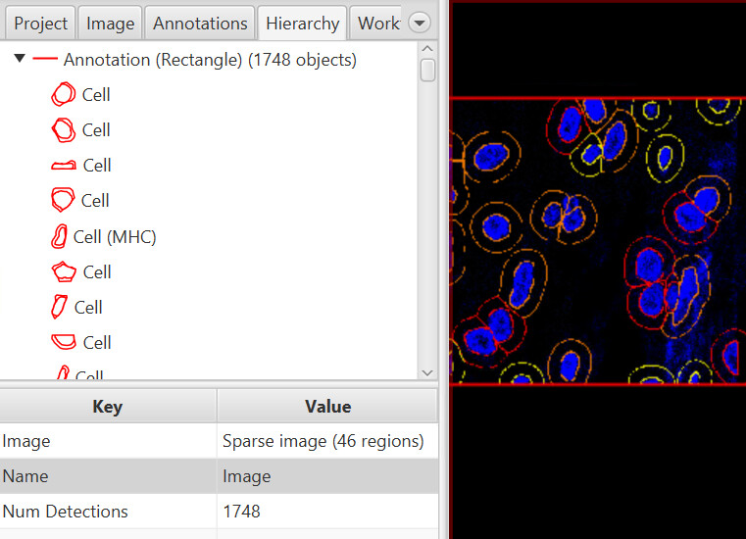
Task: Switch to the Annotations tab
Action: click(x=200, y=24)
